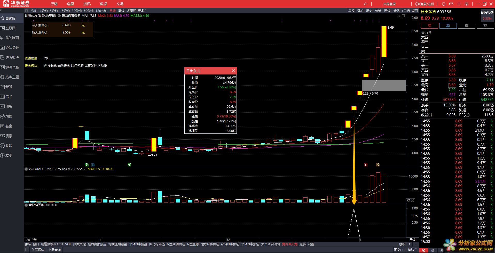The image size is (495, 253).
Task: Collapse the left sidebar with double chevron
Action: pyautogui.click(x=1, y=11)
